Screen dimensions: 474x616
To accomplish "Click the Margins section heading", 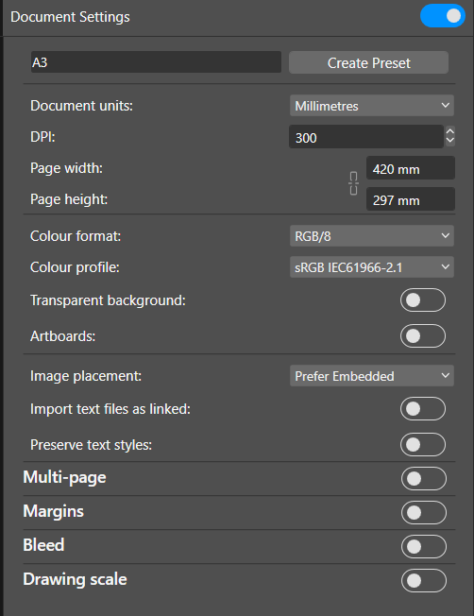I will click(x=54, y=511).
